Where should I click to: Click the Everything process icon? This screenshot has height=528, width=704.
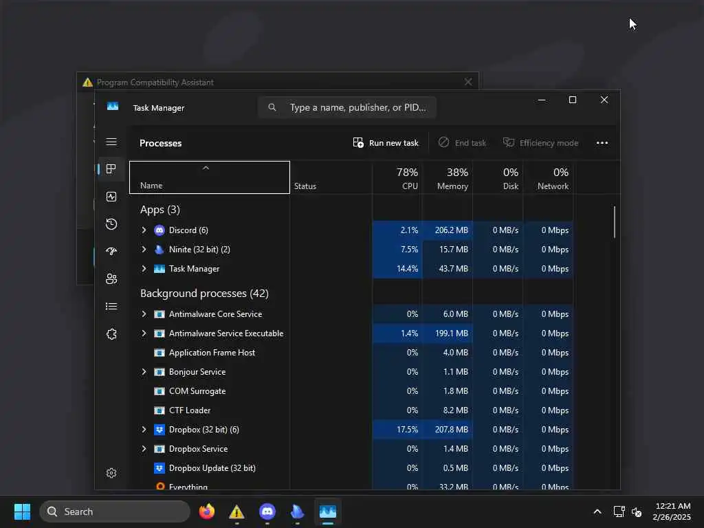159,487
